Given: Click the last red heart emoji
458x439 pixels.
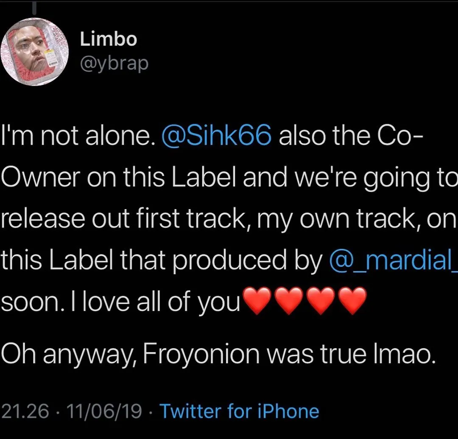Looking at the screenshot, I should click(352, 301).
